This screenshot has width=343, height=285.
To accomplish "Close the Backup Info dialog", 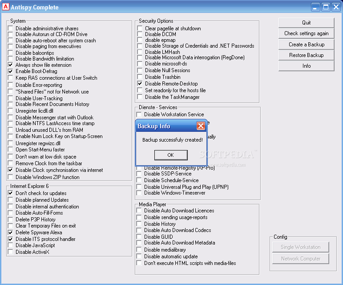I will 201,126.
